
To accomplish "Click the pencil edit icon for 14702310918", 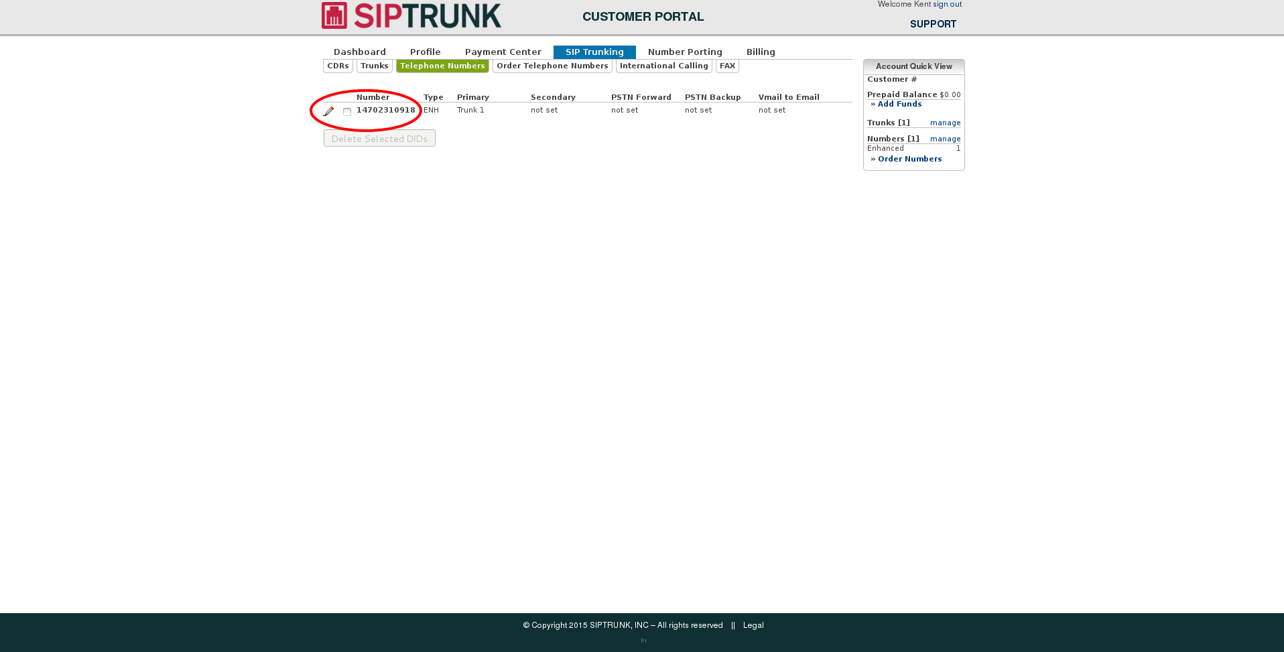I will tap(328, 111).
